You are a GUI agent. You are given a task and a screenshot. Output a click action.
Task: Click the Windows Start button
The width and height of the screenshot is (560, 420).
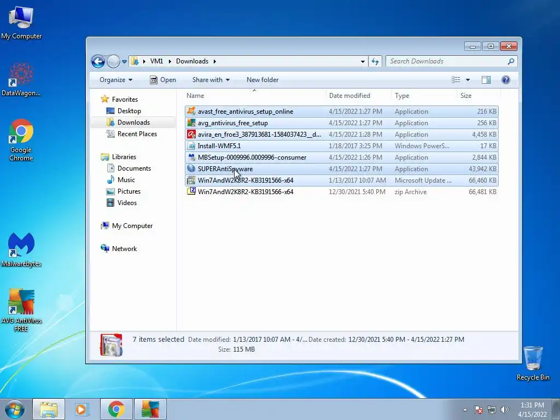pyautogui.click(x=15, y=409)
